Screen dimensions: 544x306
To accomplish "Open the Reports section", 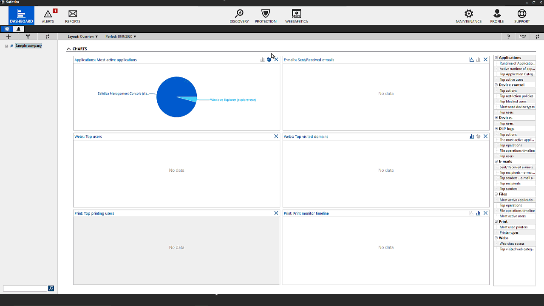I will [x=72, y=16].
